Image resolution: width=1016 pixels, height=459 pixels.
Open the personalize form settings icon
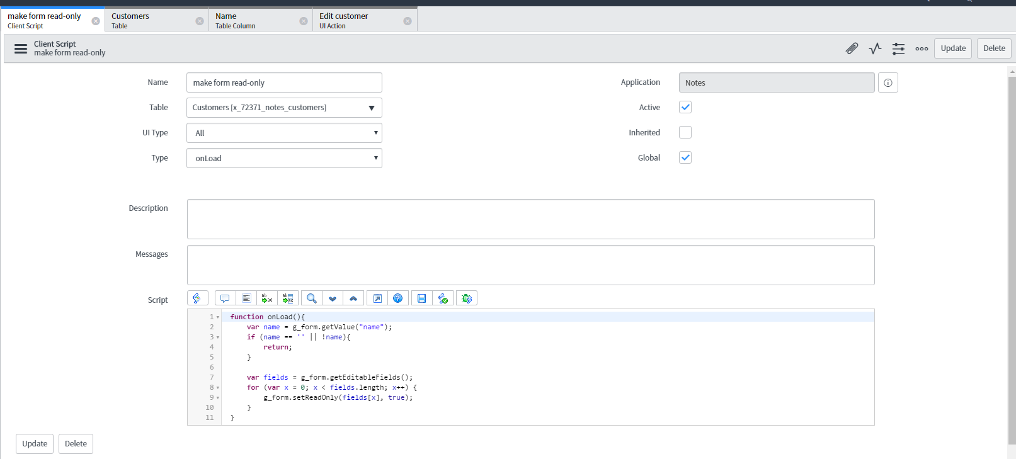(898, 48)
